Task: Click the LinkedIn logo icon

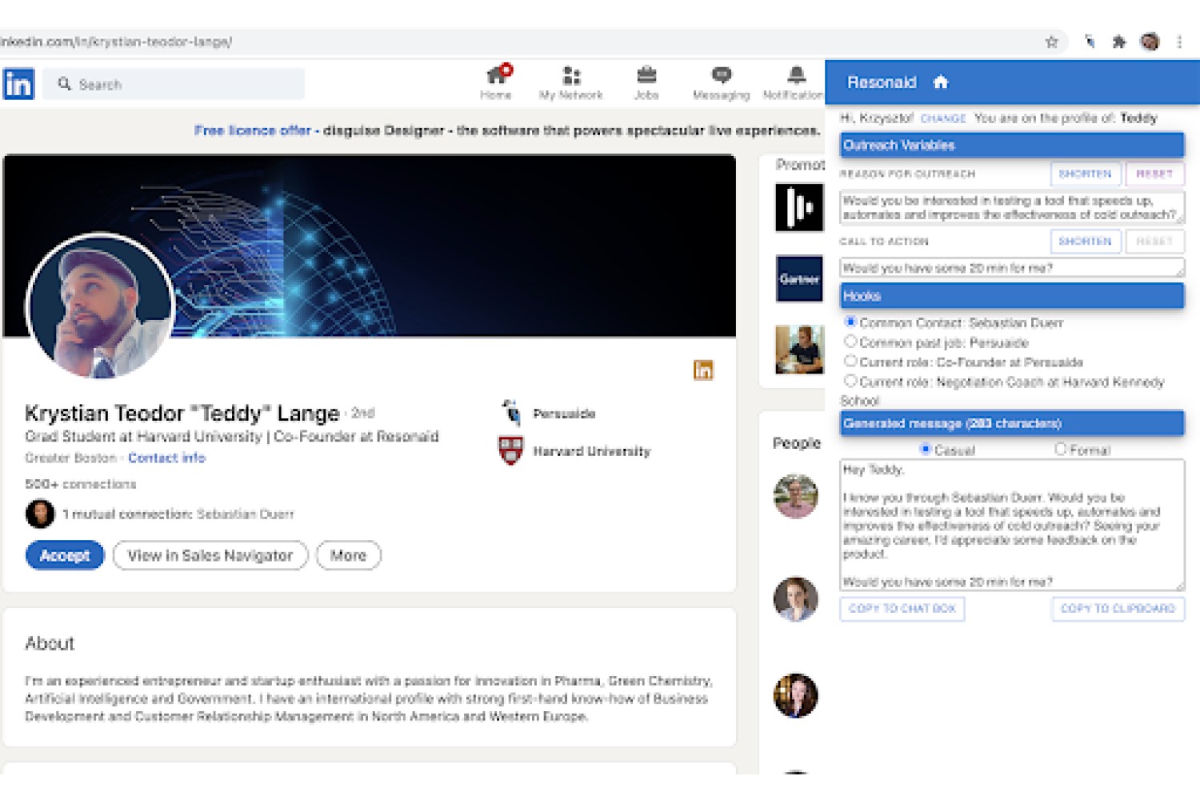Action: 18,84
